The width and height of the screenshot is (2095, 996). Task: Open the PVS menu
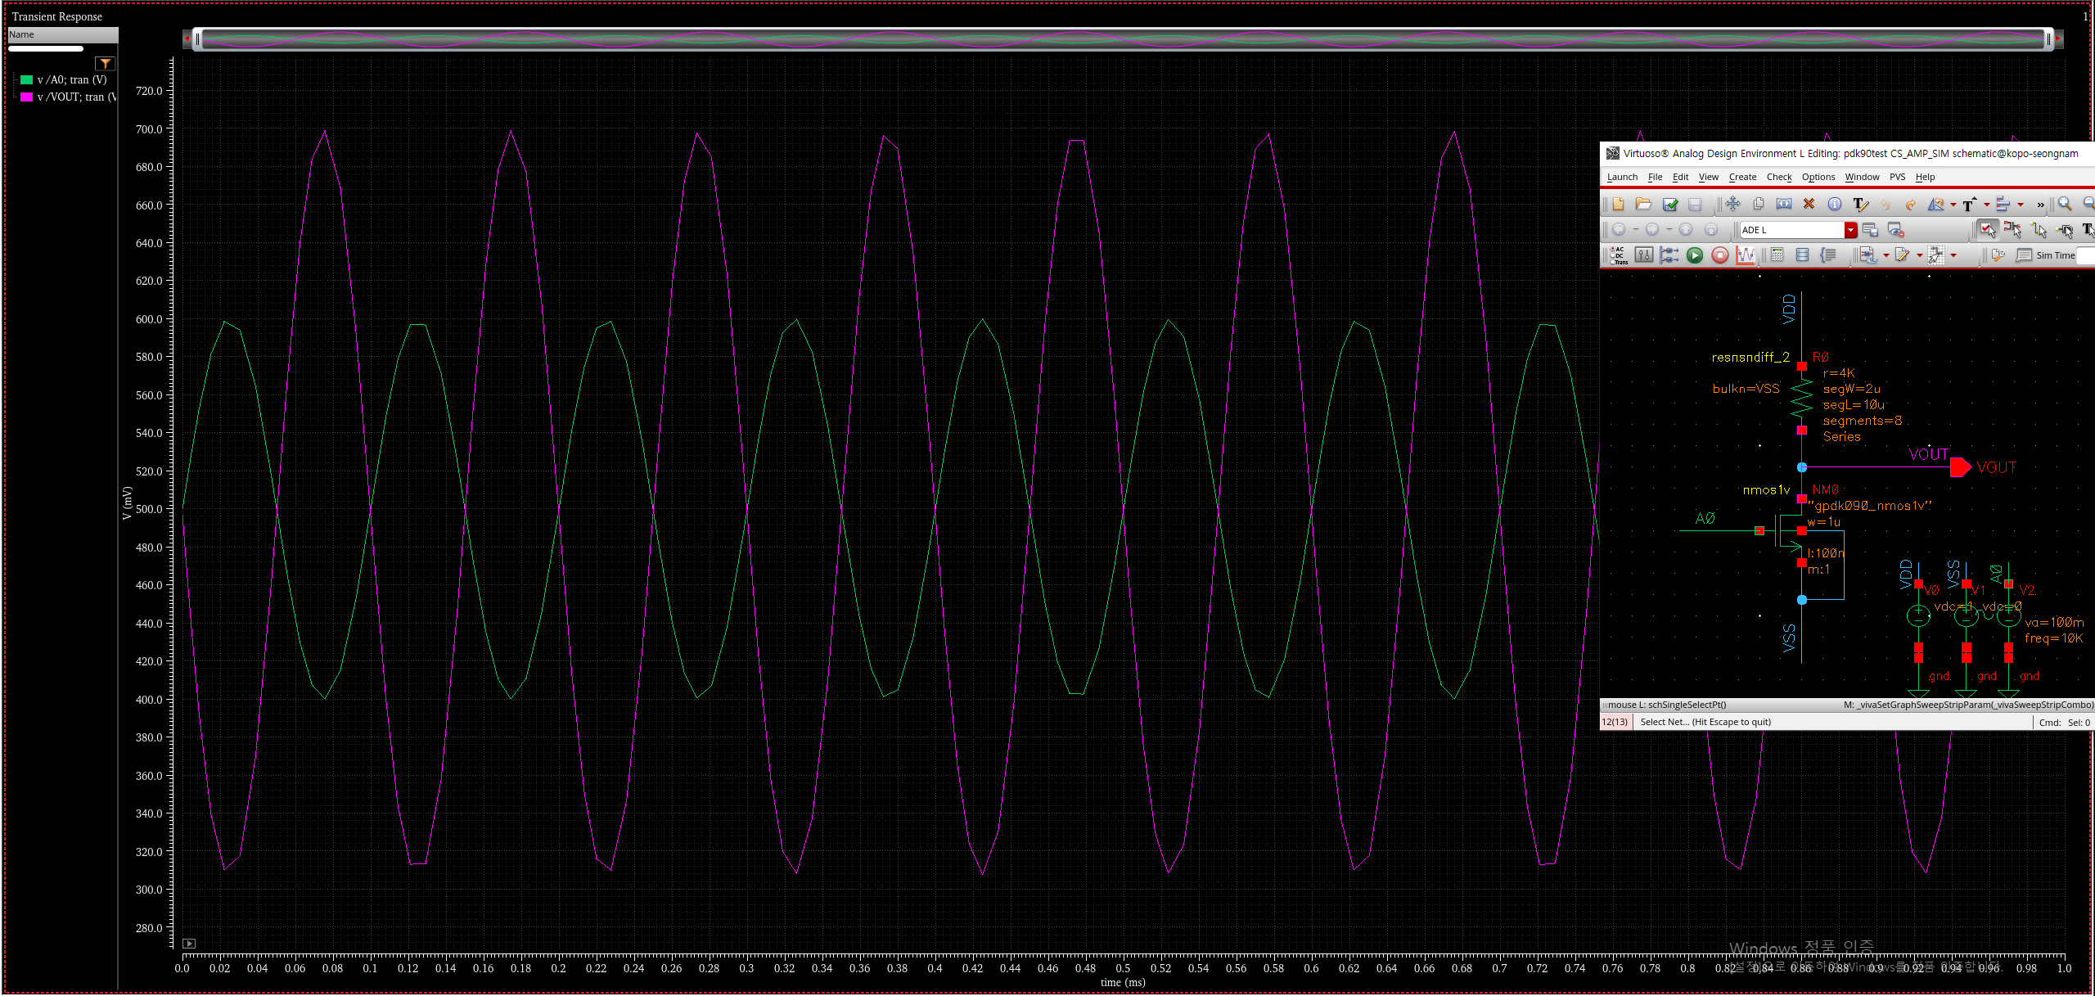tap(1897, 177)
